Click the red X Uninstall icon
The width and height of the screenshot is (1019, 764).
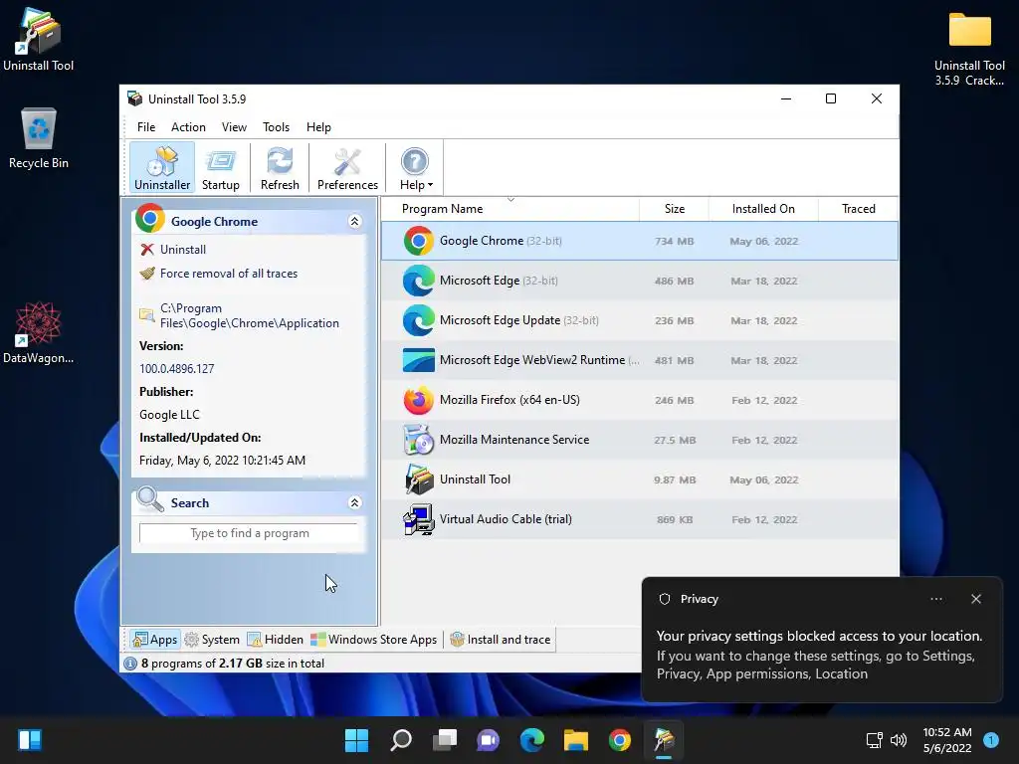tap(147, 250)
